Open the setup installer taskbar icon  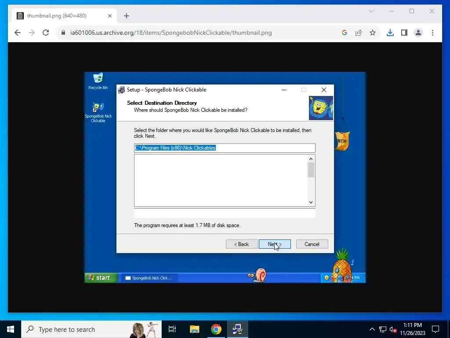[x=238, y=329]
